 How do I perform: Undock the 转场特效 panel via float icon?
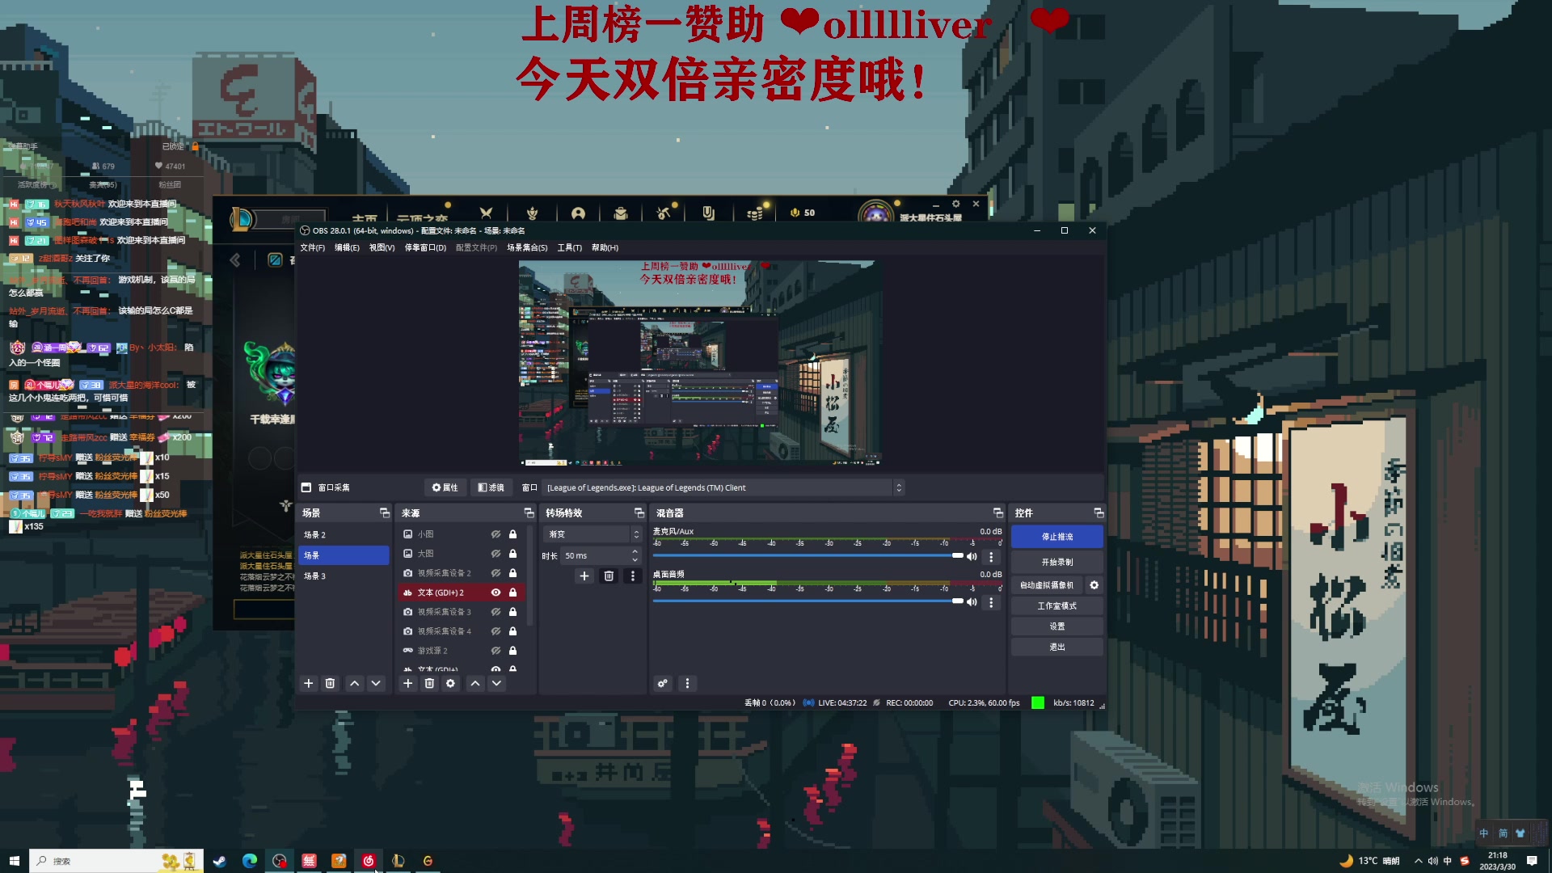[639, 513]
